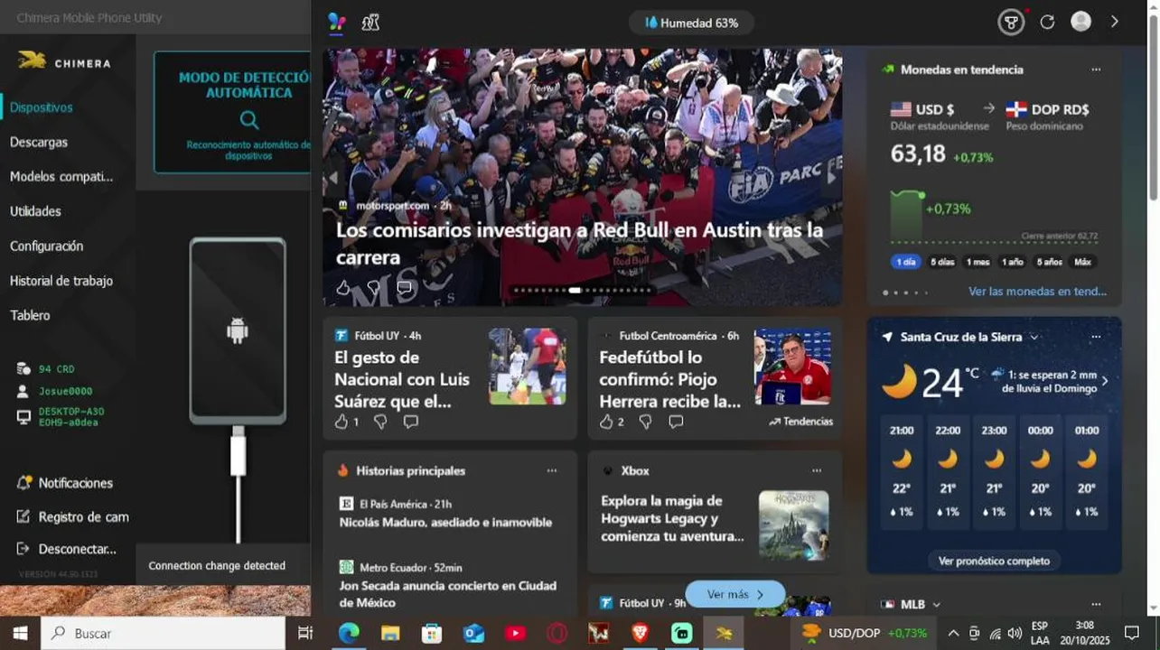Viewport: 1160px width, 650px height.
Task: Open Tendencias on the Fedefútbol card
Action: pyautogui.click(x=800, y=422)
